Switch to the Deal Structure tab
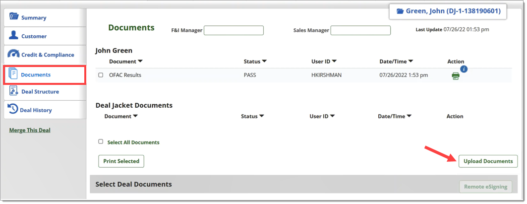This screenshot has width=527, height=204. pos(45,91)
